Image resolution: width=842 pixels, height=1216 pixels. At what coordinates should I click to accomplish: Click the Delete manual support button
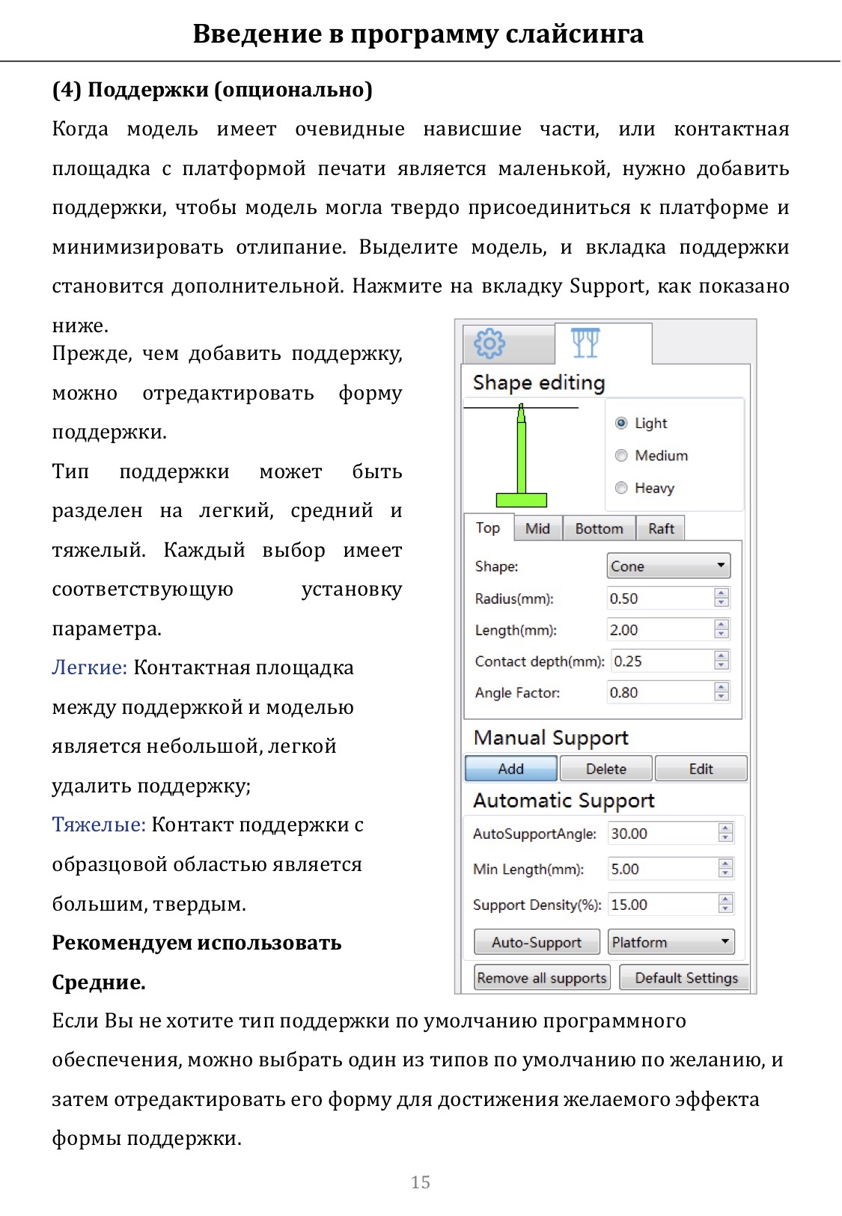pos(606,769)
